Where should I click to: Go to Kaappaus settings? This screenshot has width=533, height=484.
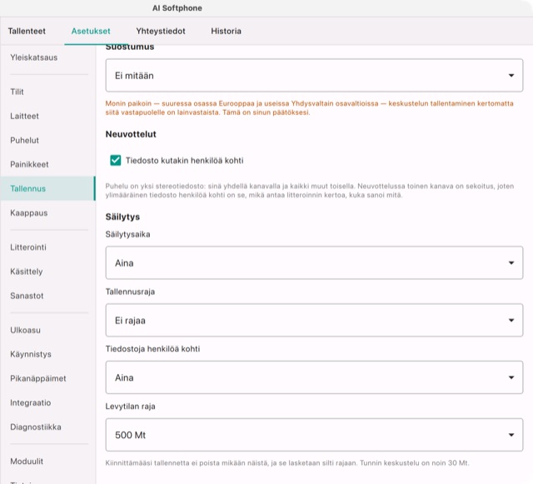click(x=47, y=213)
